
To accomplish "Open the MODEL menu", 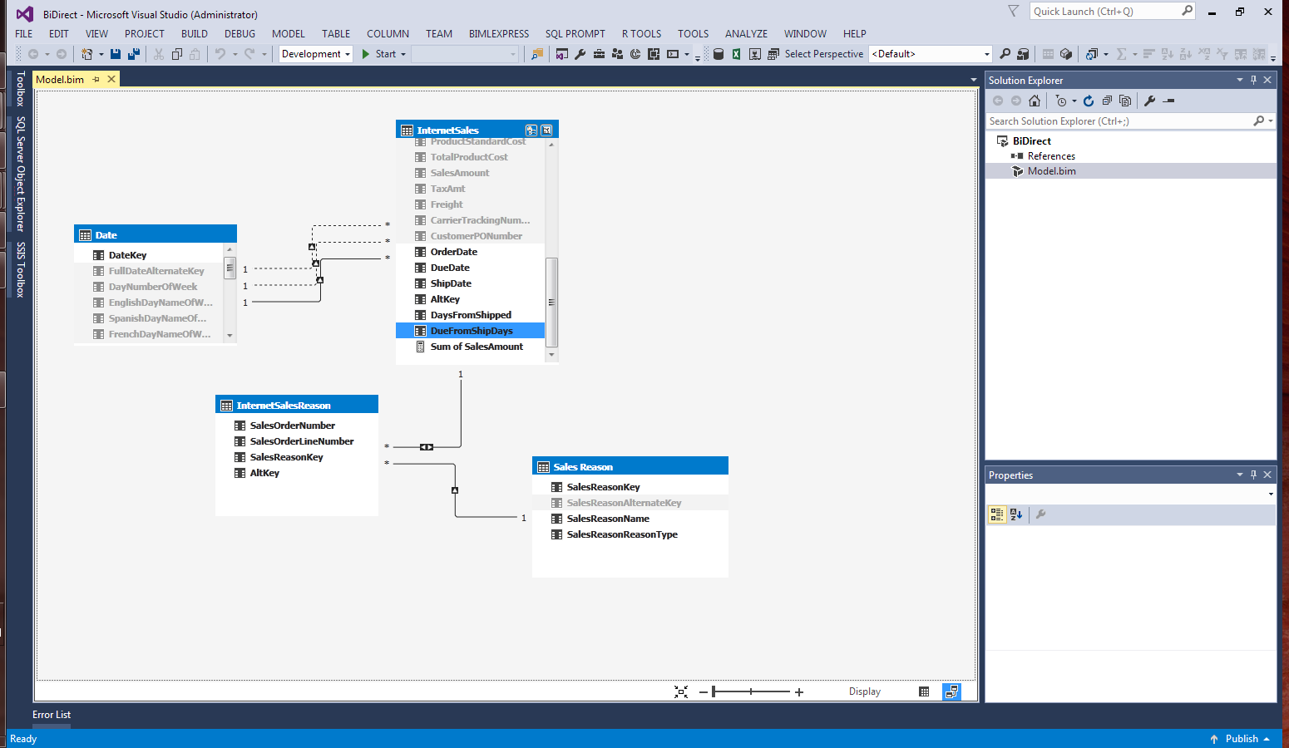I will pos(289,34).
